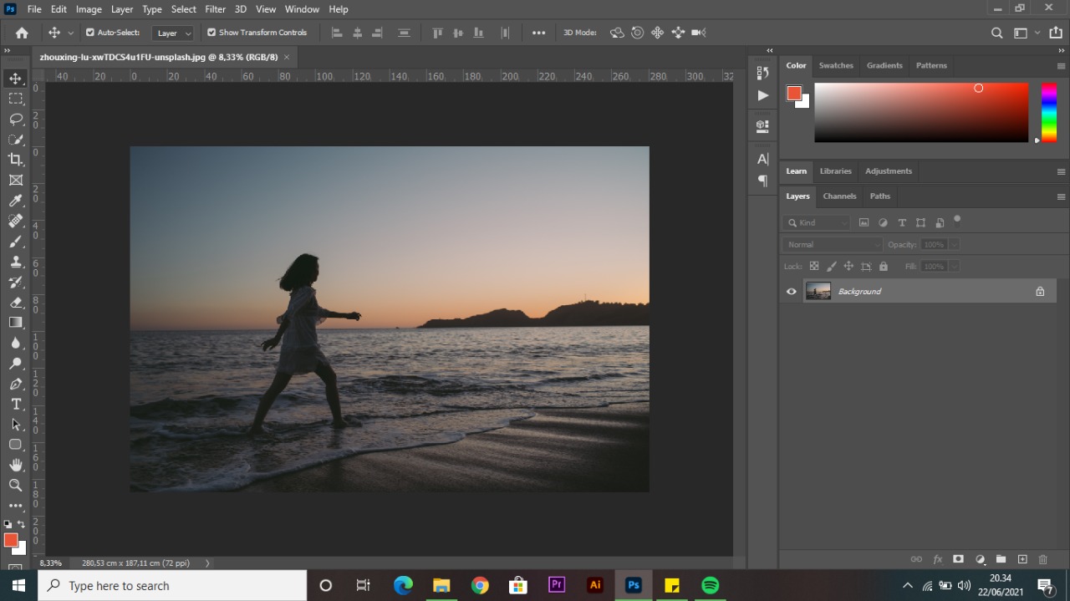1070x601 pixels.
Task: Activate the Eyedropper tool
Action: coord(15,200)
